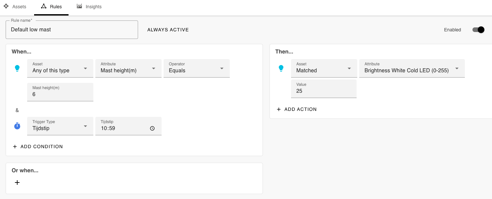Expand the Trigger Type dropdown showing Tijdstip
Viewport: 492px width, 199px height.
60,126
